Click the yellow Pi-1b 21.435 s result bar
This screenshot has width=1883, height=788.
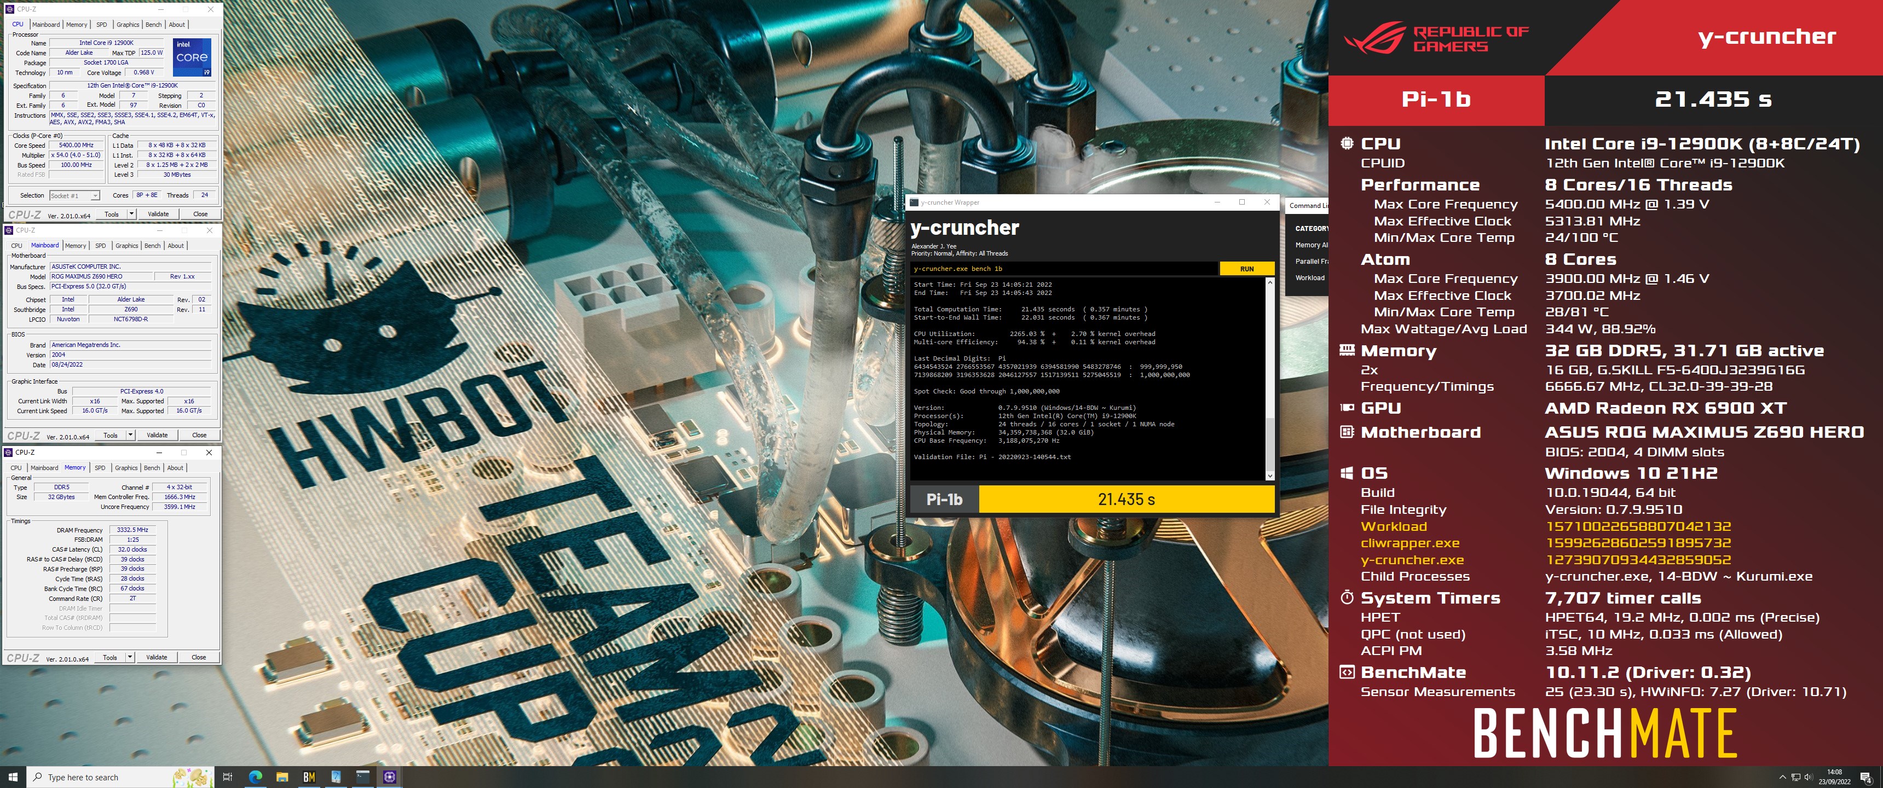point(1127,499)
